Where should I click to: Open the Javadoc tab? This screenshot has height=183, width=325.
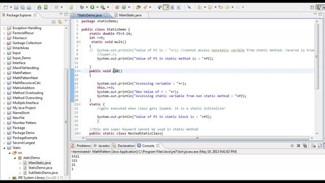click(102, 146)
